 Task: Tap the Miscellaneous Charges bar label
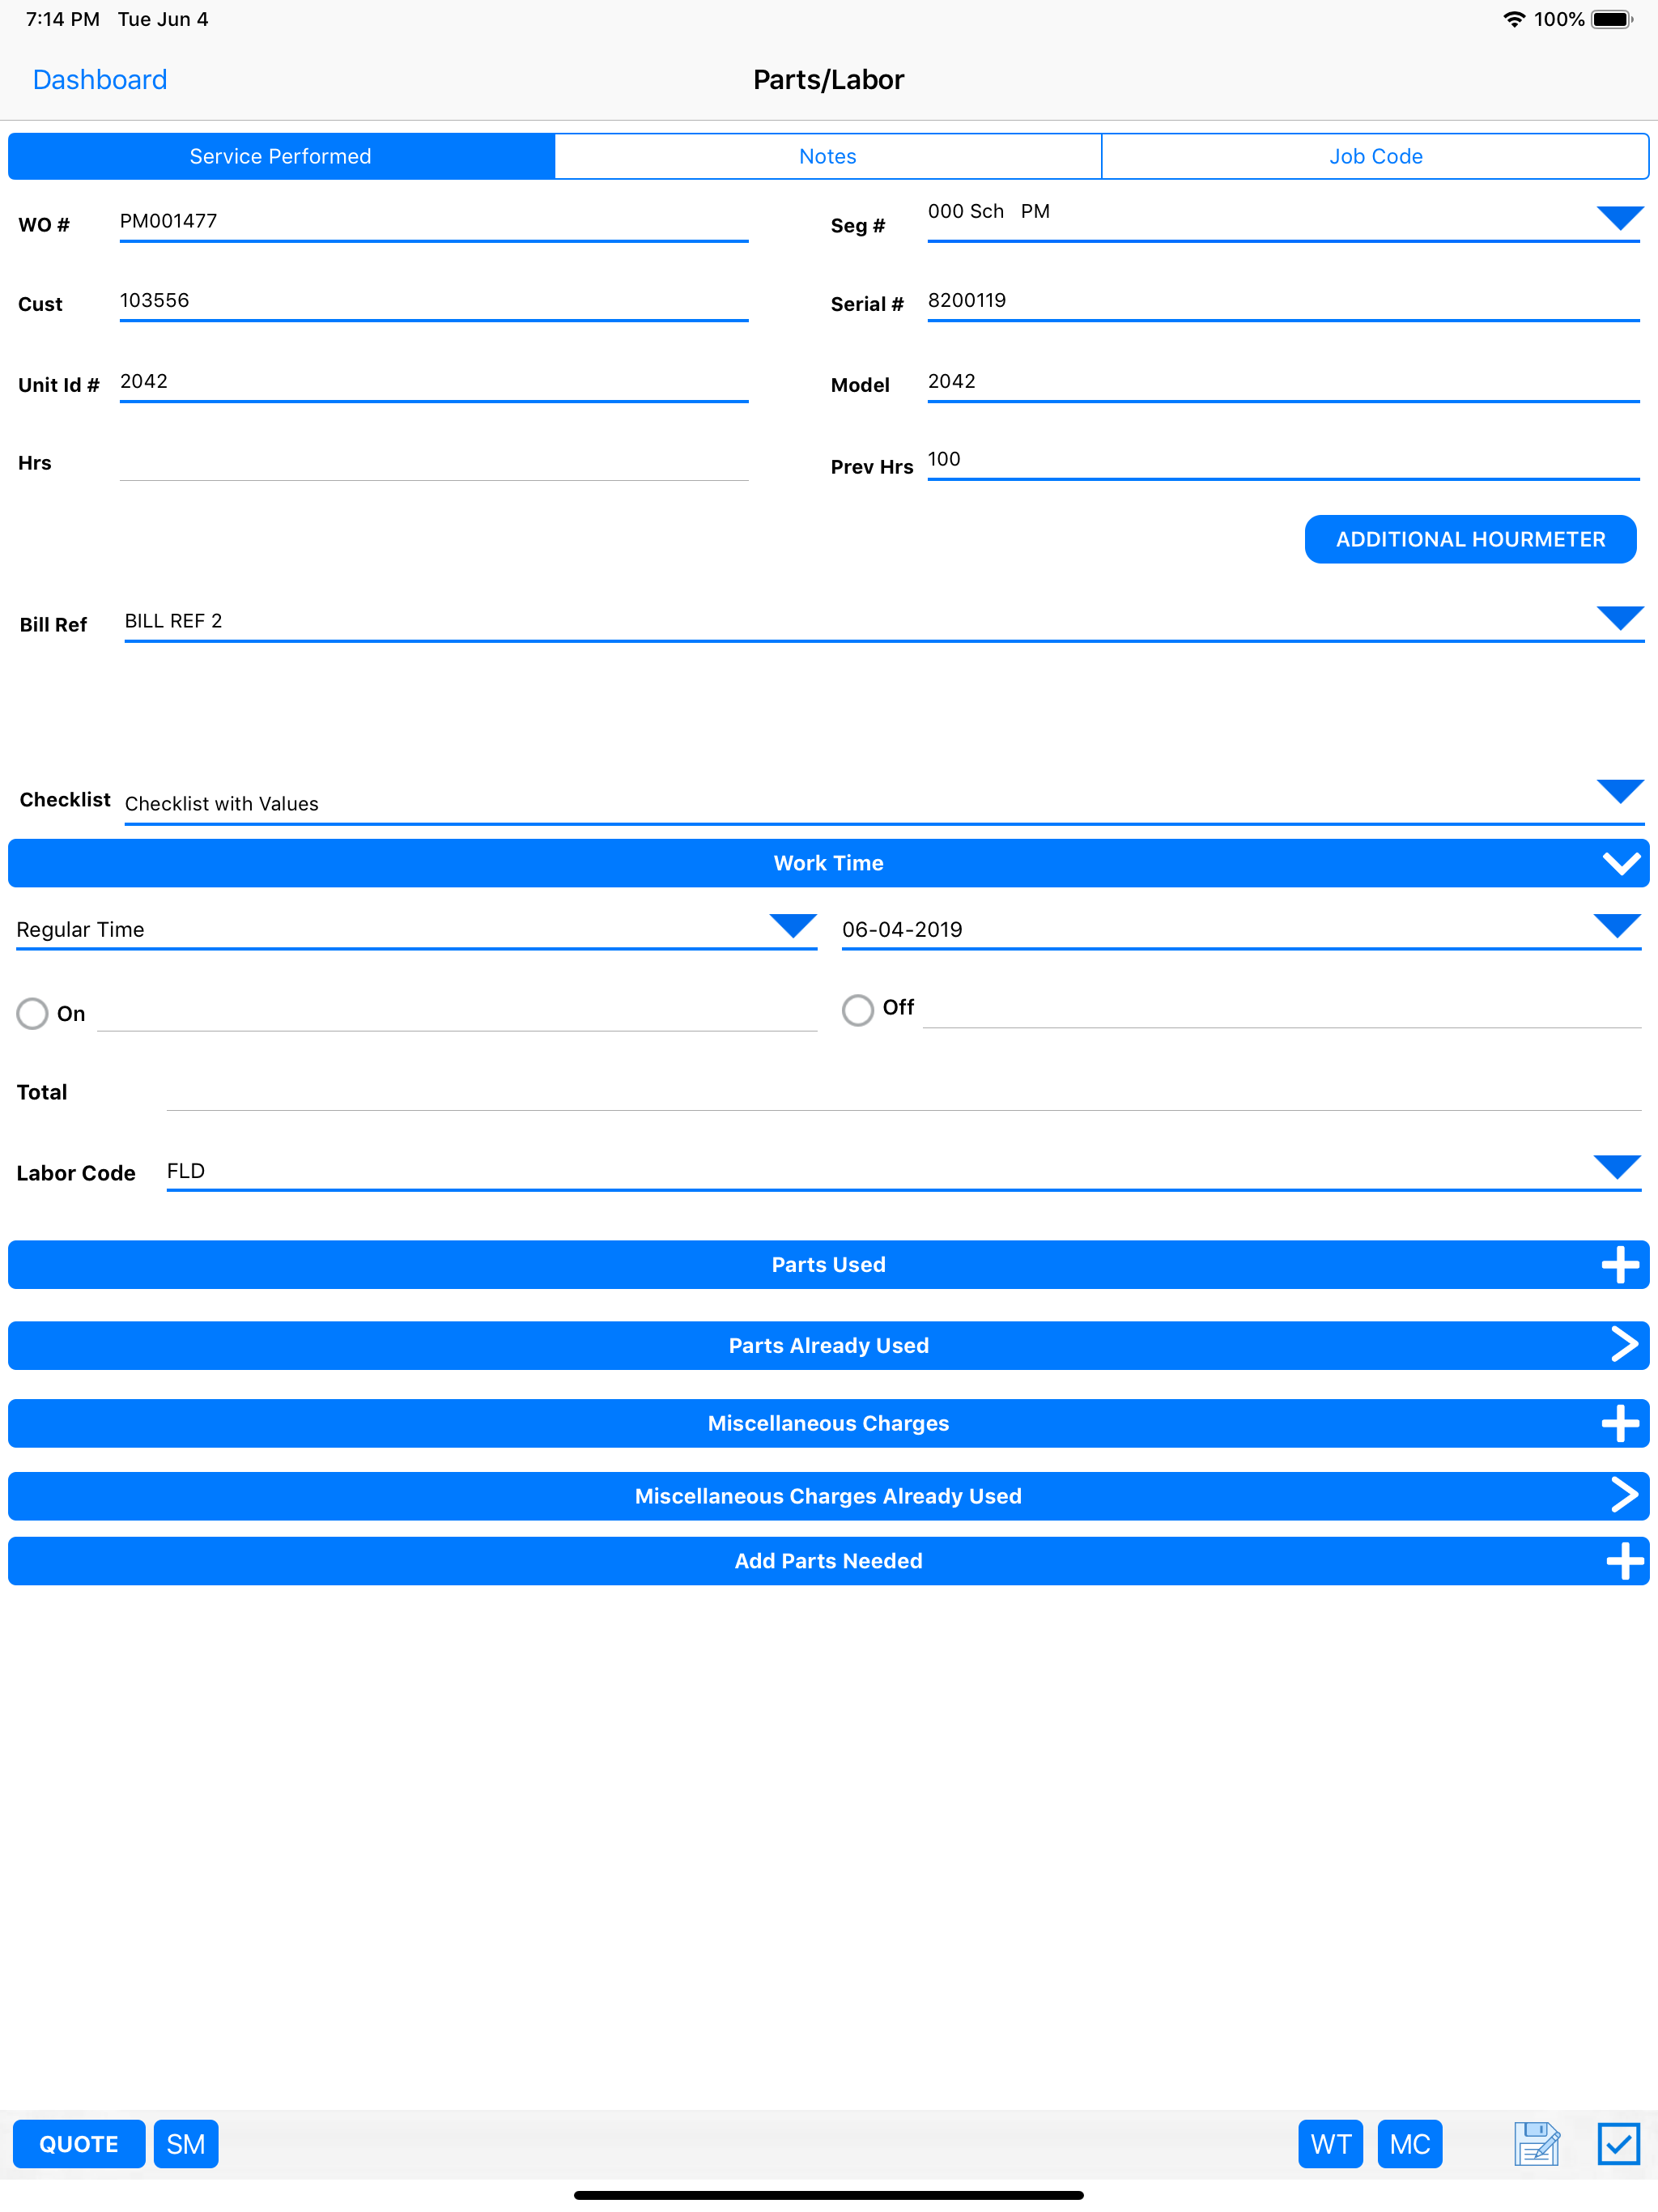[x=828, y=1423]
